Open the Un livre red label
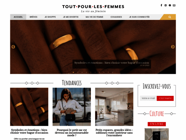The width and height of the screenshot is (186, 140). [x=157, y=124]
